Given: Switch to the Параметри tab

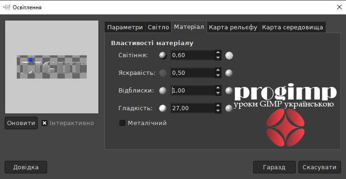Looking at the screenshot, I should point(125,27).
